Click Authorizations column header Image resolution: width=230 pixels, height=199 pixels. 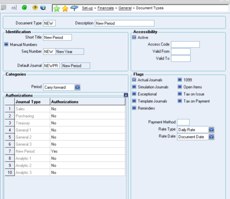point(88,102)
